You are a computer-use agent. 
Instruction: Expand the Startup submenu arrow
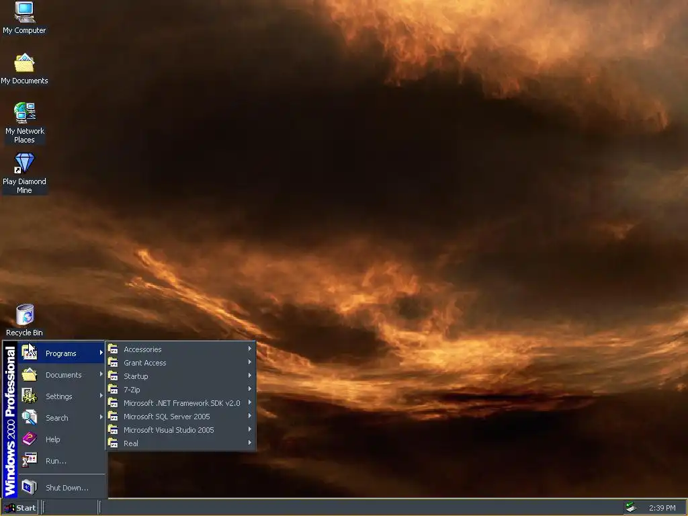click(250, 376)
